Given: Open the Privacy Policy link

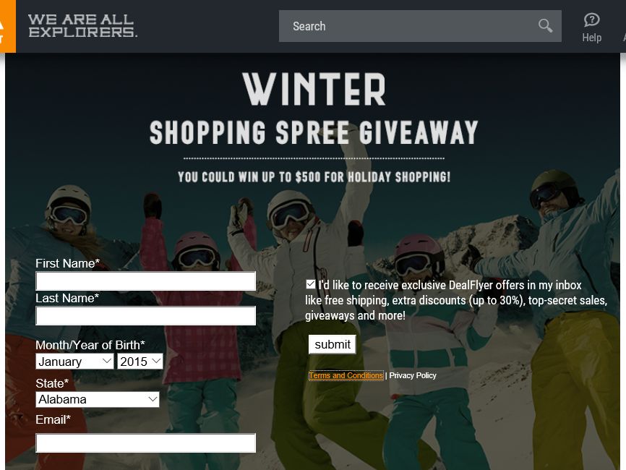Looking at the screenshot, I should coord(413,375).
